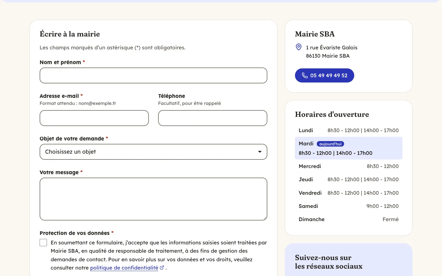Viewport: 442px width, 276px height.
Task: Tick the Protection de vos données checkbox
Action: pyautogui.click(x=43, y=243)
